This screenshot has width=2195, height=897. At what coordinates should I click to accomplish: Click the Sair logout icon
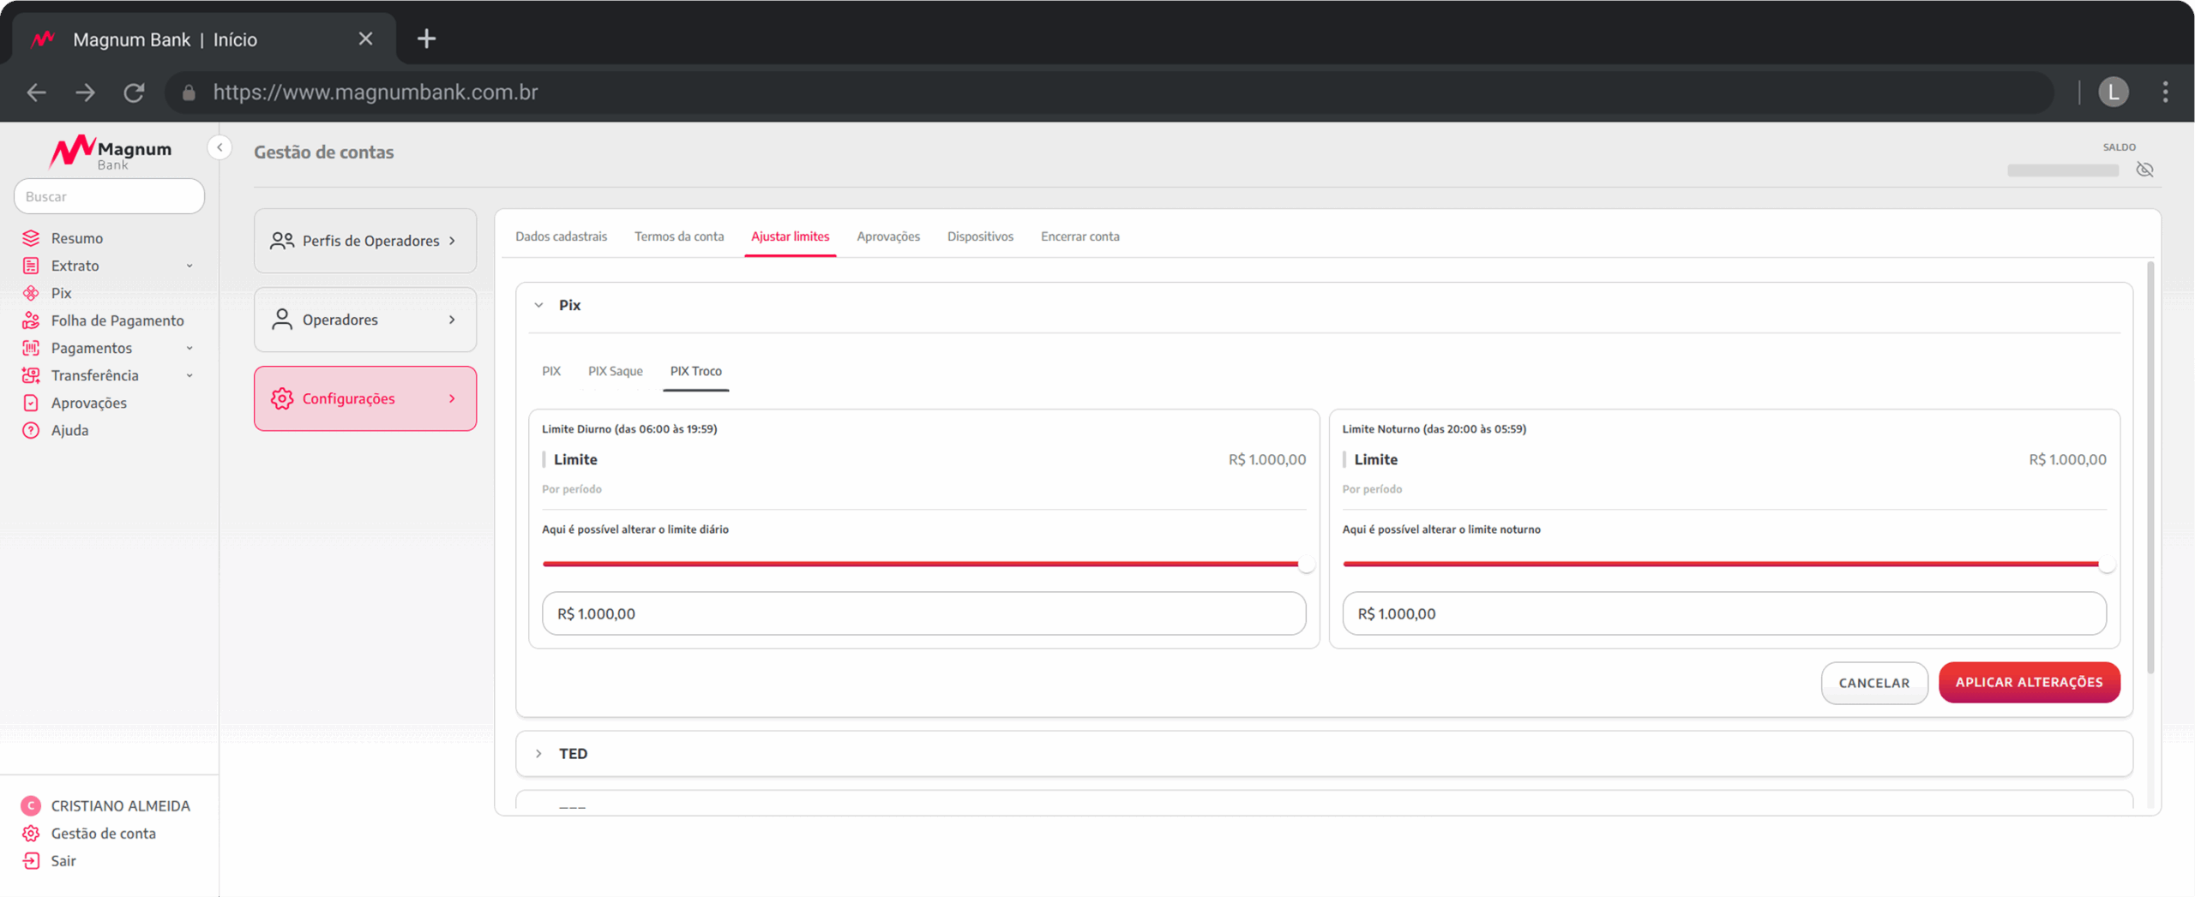tap(31, 860)
